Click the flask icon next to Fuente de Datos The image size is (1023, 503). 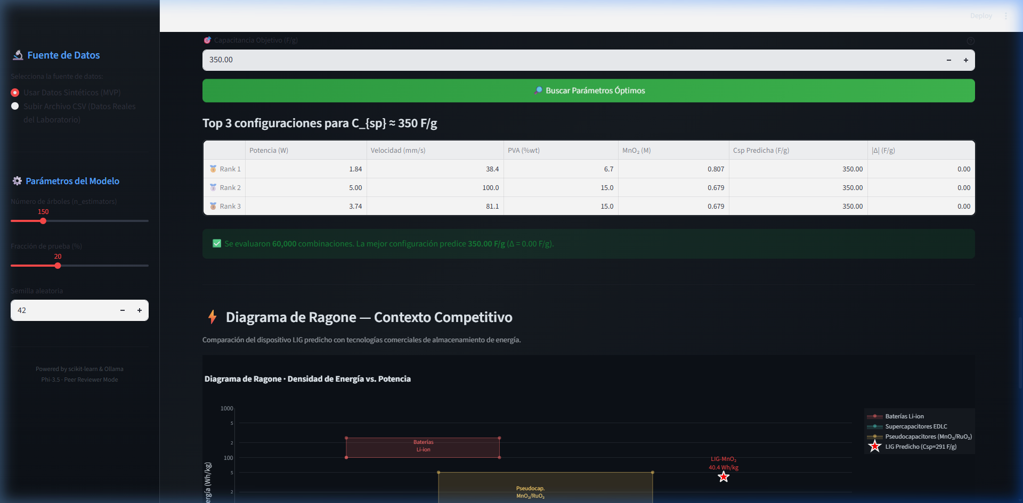pyautogui.click(x=18, y=55)
